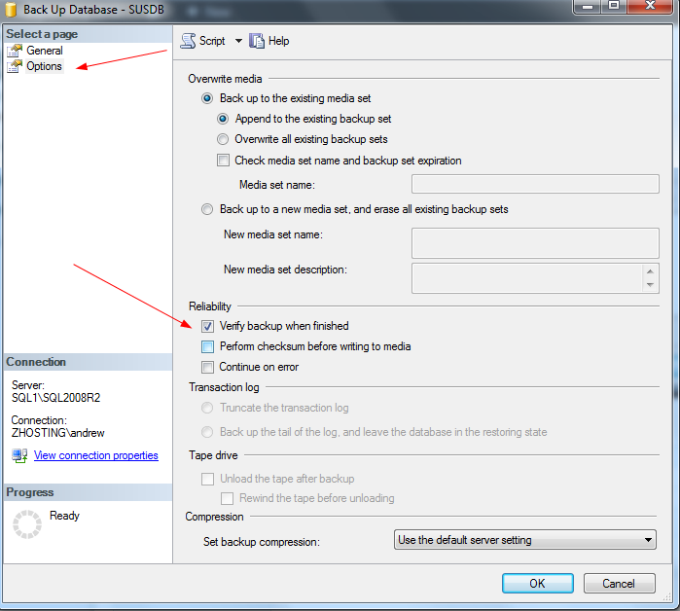
Task: Click the Options page icon
Action: coord(15,66)
